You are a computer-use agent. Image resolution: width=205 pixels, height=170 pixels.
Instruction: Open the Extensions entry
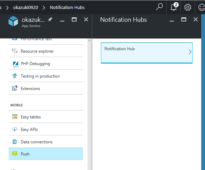(x=46, y=88)
